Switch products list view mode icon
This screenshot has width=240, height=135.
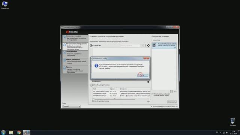pos(171,91)
